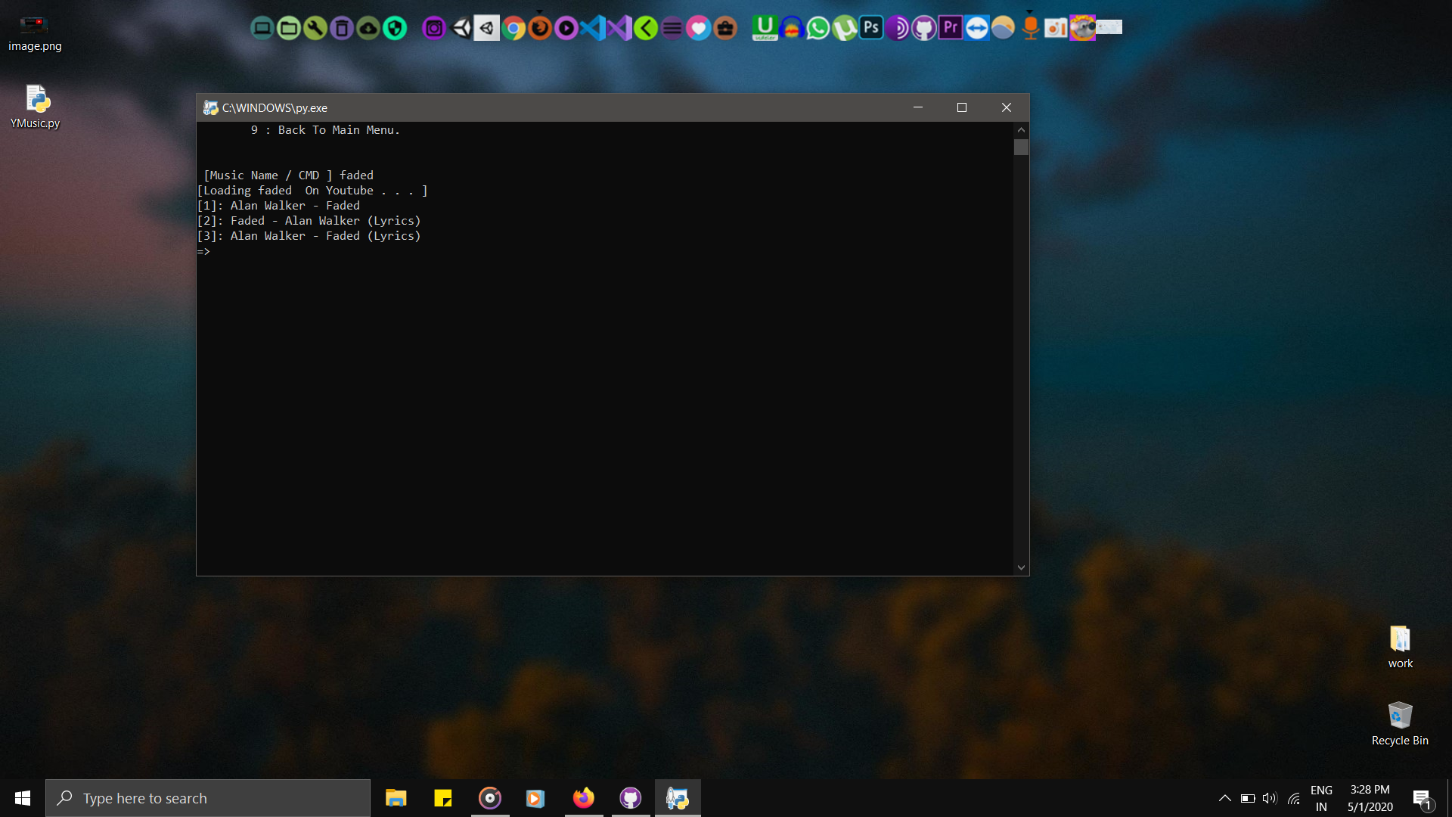Launch Photoshop from the top dock
Screen dimensions: 1452x817
pyautogui.click(x=871, y=29)
